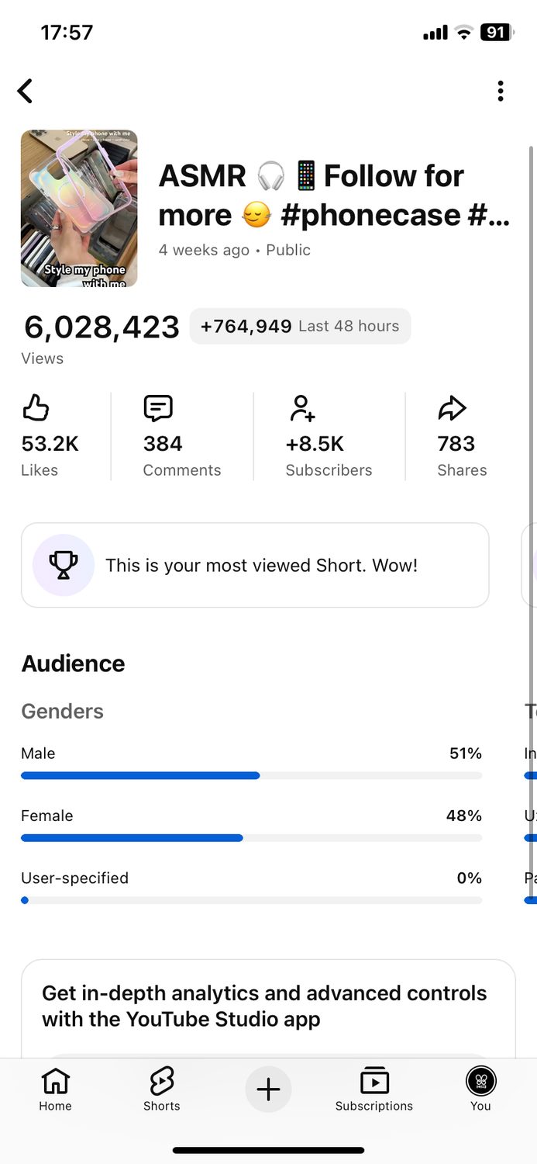Screen dimensions: 537x1164
Task: Tap the Comments speech bubble icon
Action: tap(158, 408)
